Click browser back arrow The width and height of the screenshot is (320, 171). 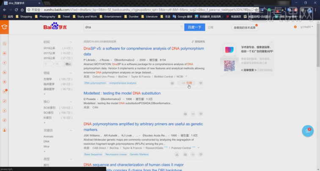click(5, 10)
